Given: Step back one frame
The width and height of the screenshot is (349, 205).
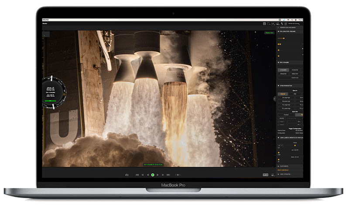Looking at the screenshot, I should [143, 175].
